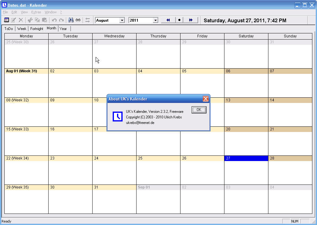Go to previous month with double-left arrow
Viewport: 317px width, 225px height.
(x=168, y=20)
